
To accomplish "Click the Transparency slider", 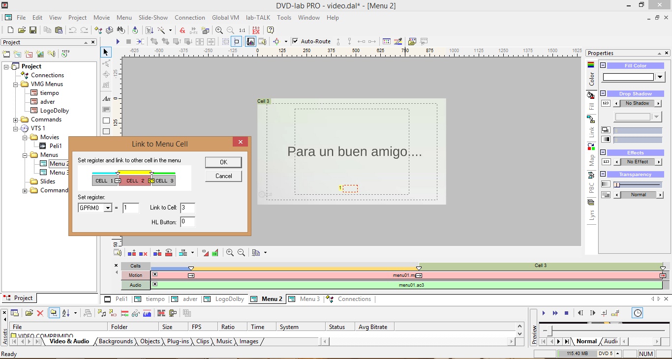I will tap(637, 184).
